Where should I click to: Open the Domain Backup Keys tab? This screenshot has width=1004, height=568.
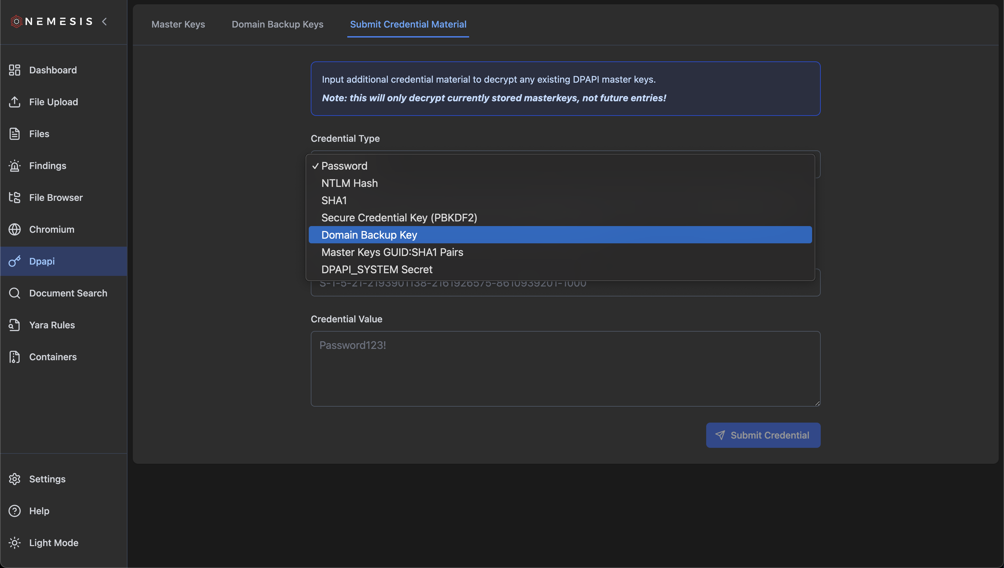pos(277,24)
